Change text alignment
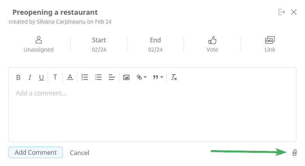This screenshot has height=166, width=305. 111,77
